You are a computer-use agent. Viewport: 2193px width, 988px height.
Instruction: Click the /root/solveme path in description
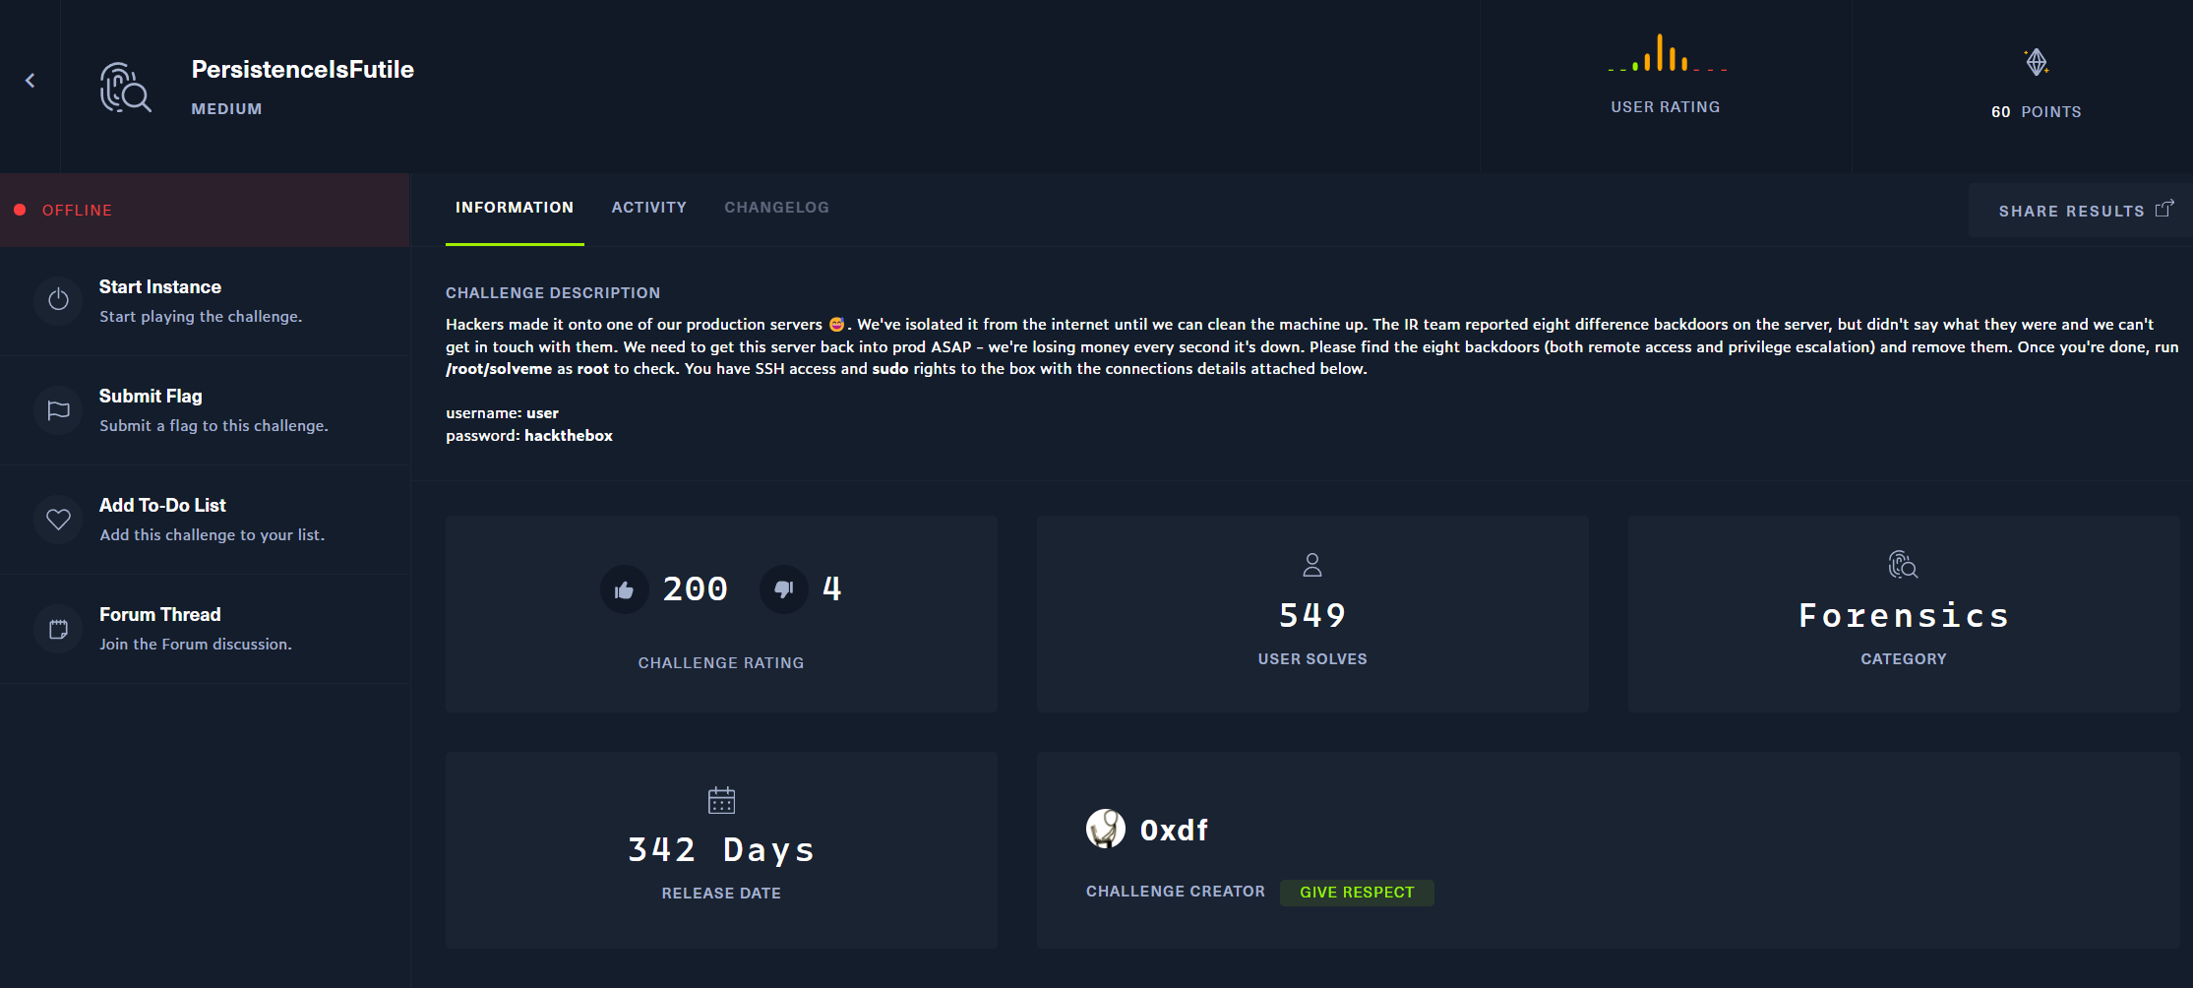[x=499, y=369]
